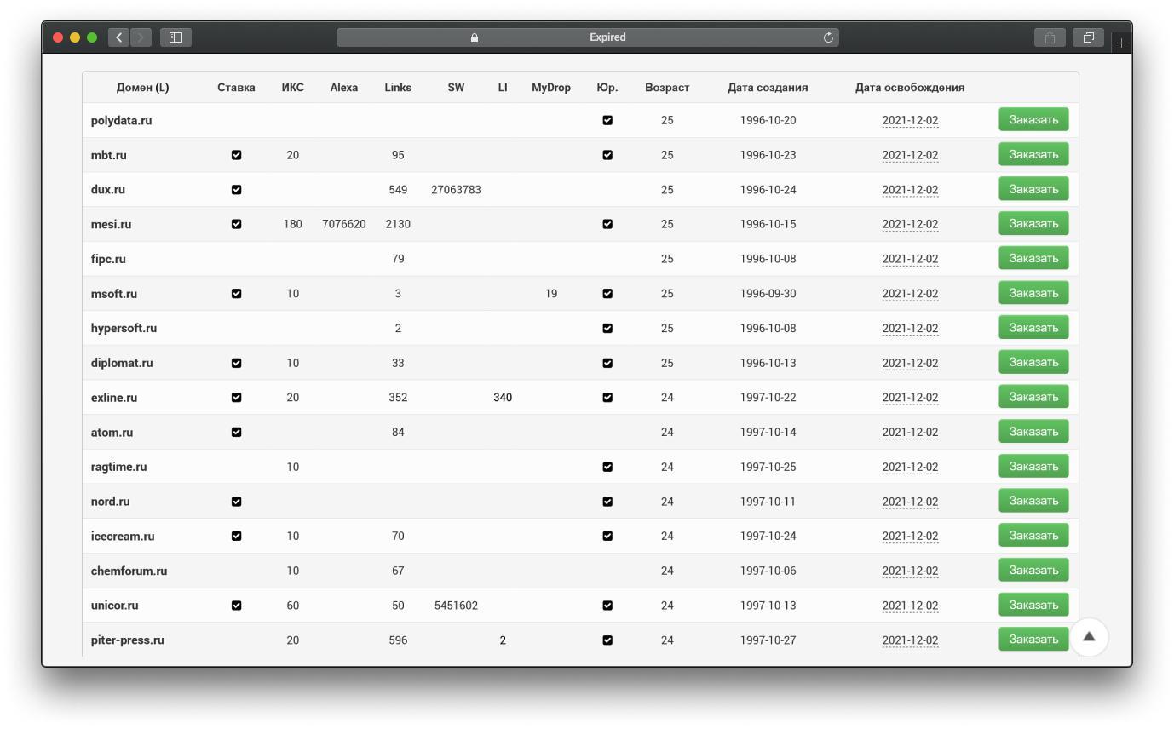Click the lock icon in address bar

click(475, 37)
